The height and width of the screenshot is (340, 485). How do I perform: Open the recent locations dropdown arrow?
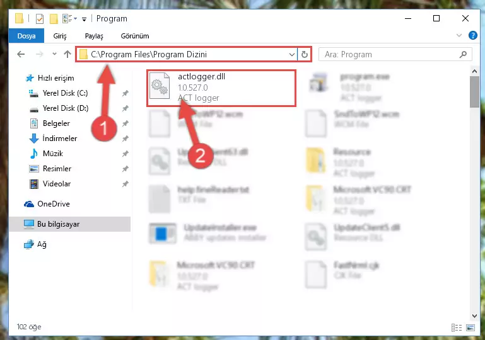click(54, 54)
